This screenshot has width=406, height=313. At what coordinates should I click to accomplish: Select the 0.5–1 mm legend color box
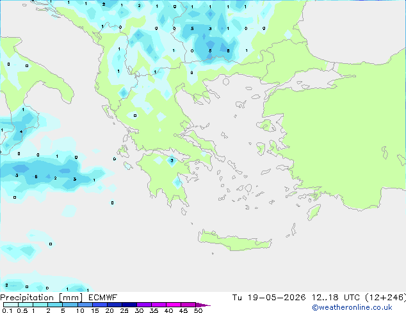pyautogui.click(x=26, y=305)
